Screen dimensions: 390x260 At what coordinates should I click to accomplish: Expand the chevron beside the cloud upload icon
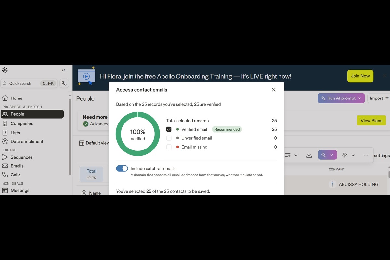(353, 155)
